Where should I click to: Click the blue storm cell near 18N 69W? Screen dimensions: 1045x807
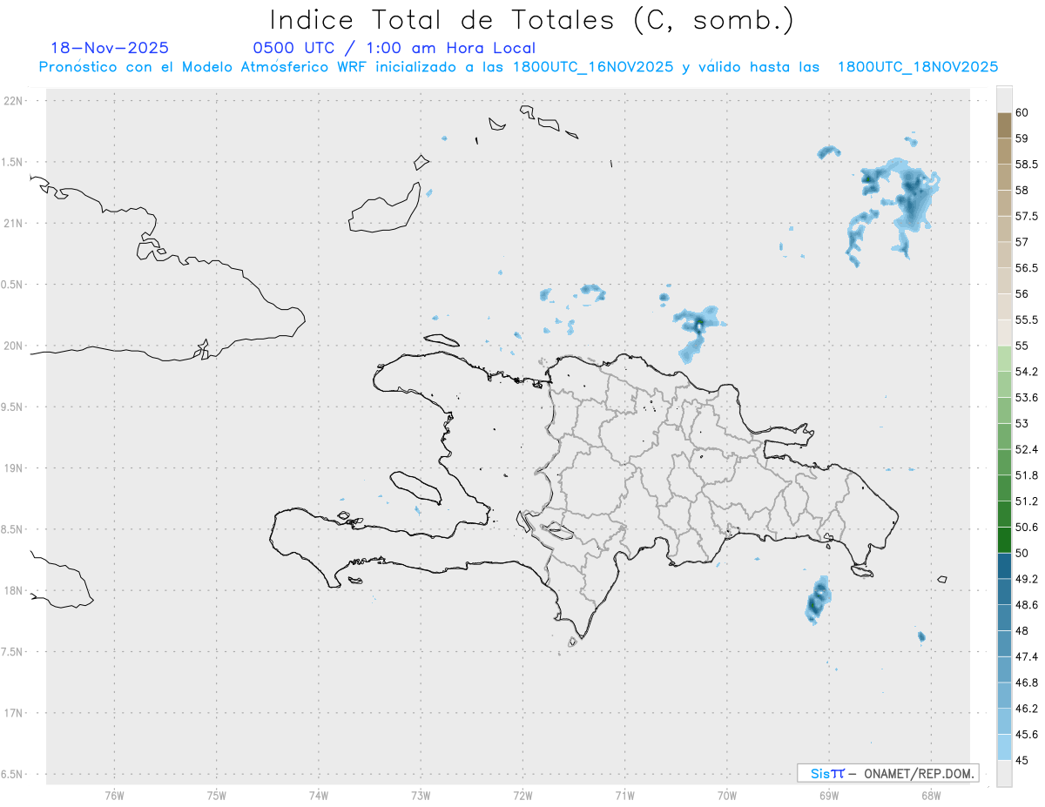[818, 600]
